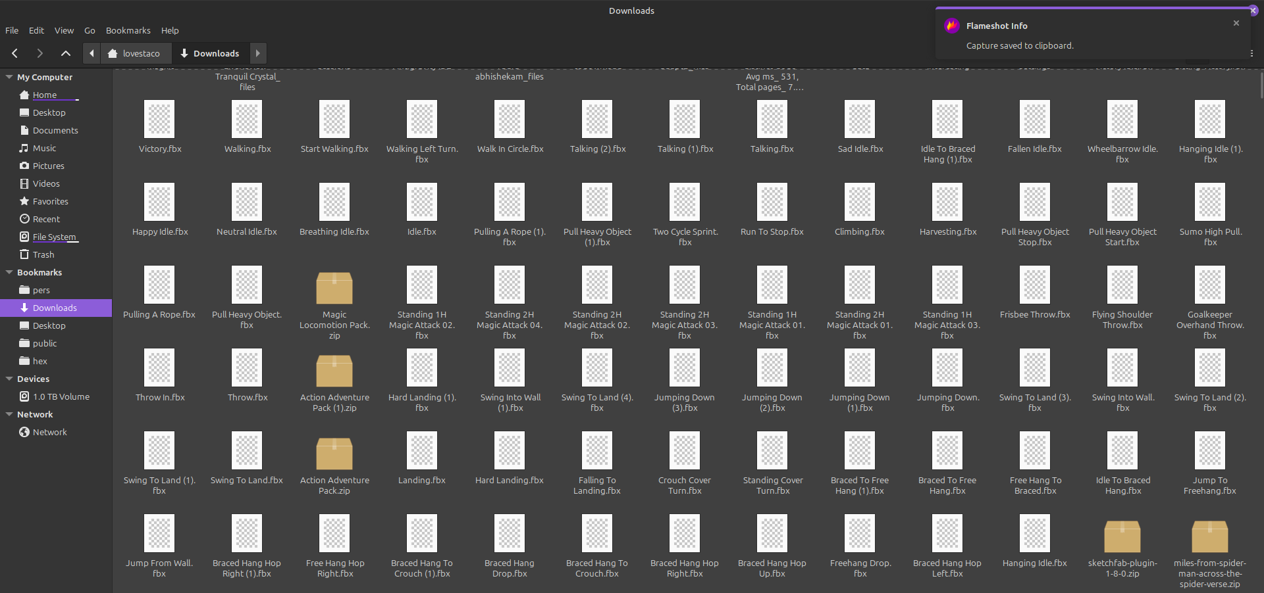Click the path bar right scroll arrow
The height and width of the screenshot is (593, 1264).
pos(257,53)
